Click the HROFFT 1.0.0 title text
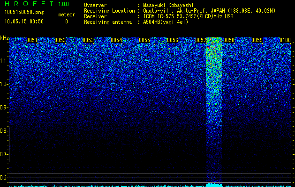The width and height of the screenshot is (295, 187). click(37, 4)
